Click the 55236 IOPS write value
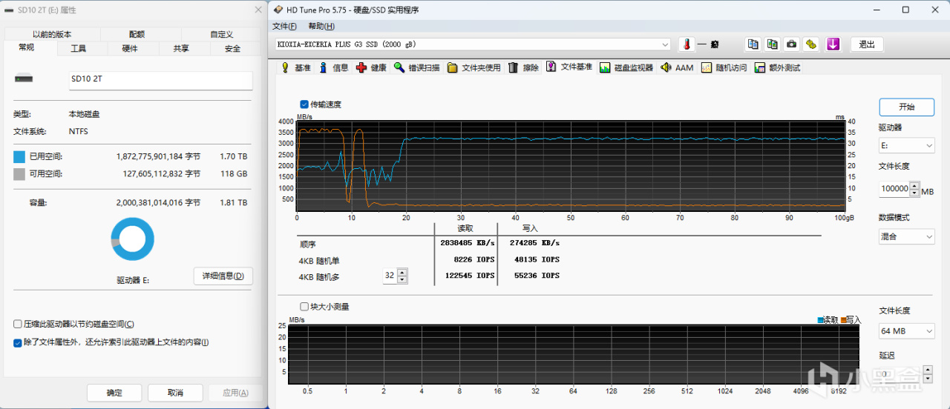 537,275
